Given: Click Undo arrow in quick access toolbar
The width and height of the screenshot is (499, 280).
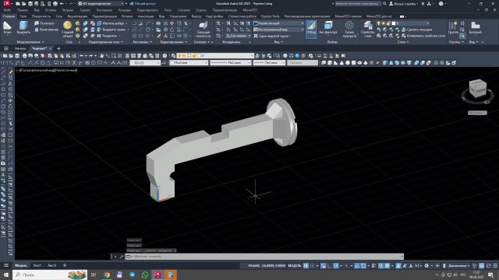Looking at the screenshot, I should click(x=62, y=3).
